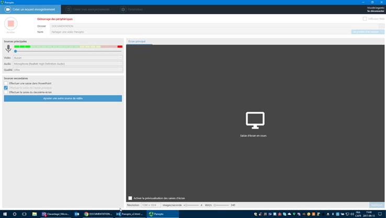The image size is (386, 218).
Task: Open the Audio microphone dropdown
Action: (x=67, y=64)
